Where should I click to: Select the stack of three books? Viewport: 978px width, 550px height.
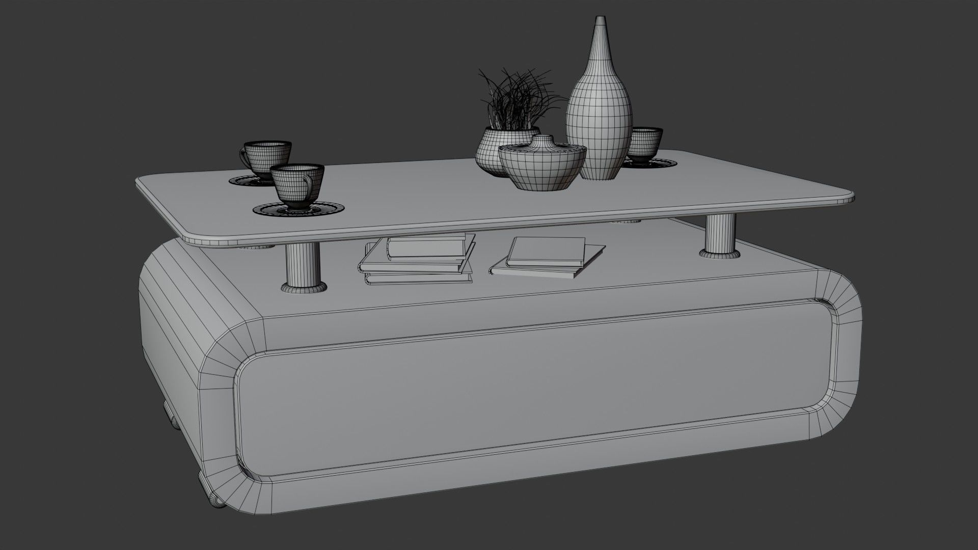tap(417, 259)
